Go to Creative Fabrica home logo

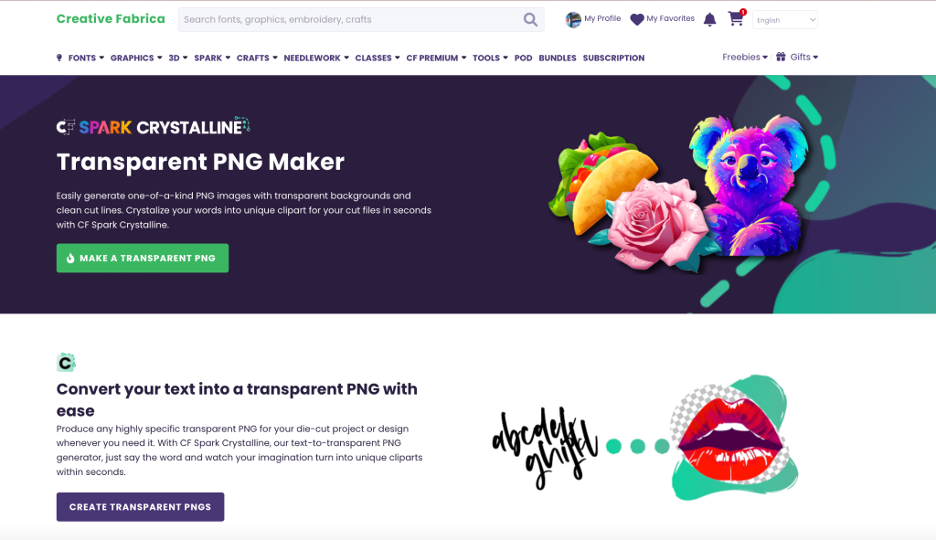tap(111, 18)
